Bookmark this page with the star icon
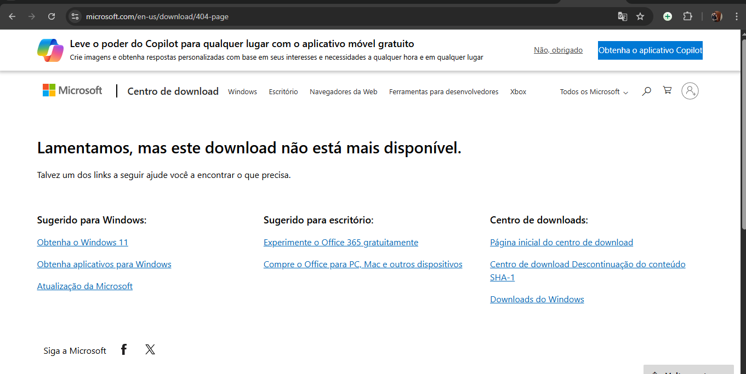The width and height of the screenshot is (746, 374). (x=640, y=16)
